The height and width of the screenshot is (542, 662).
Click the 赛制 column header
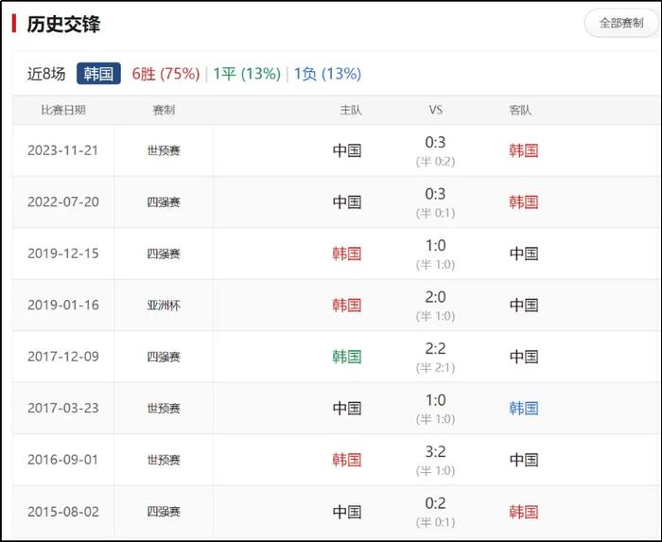click(164, 110)
